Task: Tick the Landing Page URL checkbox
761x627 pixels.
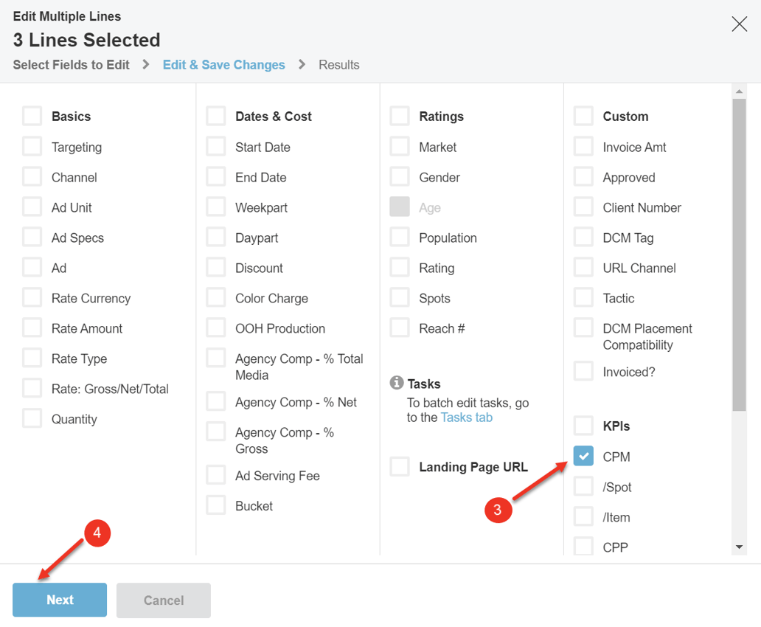Action: point(400,466)
